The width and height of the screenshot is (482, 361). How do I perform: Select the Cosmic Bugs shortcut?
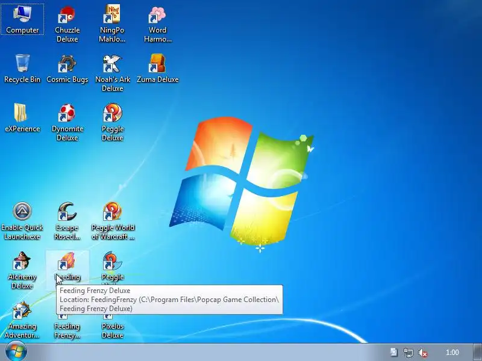point(67,69)
